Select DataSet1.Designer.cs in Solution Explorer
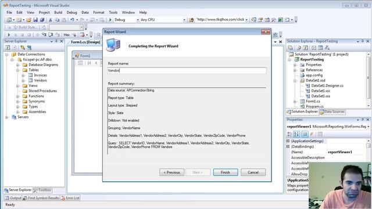372x209 pixels. click(327, 86)
